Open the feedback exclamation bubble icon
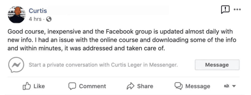The width and height of the screenshot is (251, 95). coord(225,10)
